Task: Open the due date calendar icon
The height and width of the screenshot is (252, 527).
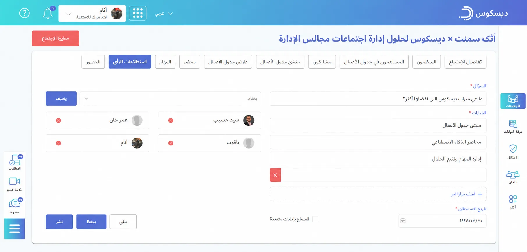Action: [x=403, y=221]
